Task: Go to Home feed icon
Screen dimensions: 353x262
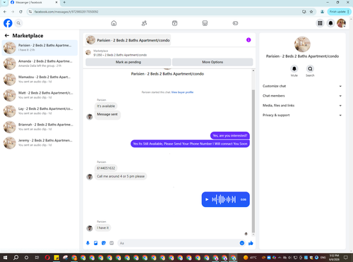Action: pos(114,23)
